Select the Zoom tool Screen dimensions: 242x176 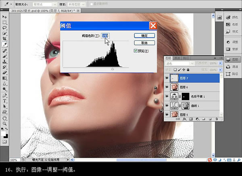point(4,124)
